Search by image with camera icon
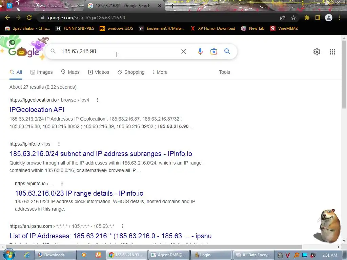This screenshot has width=347, height=260. (214, 51)
